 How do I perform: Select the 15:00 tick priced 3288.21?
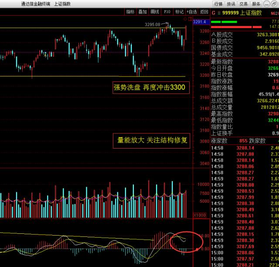point(245,265)
